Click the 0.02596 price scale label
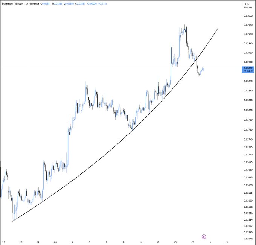The image size is (256, 245). 248,213
